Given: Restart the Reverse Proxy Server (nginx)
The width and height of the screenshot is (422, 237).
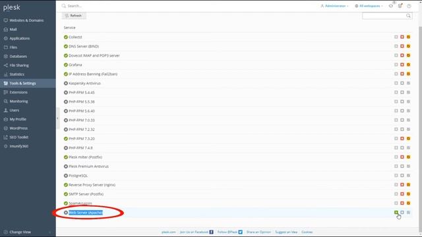Looking at the screenshot, I should tap(408, 184).
